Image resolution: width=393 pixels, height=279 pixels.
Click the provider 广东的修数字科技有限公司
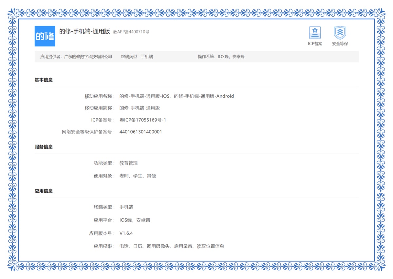(88, 57)
